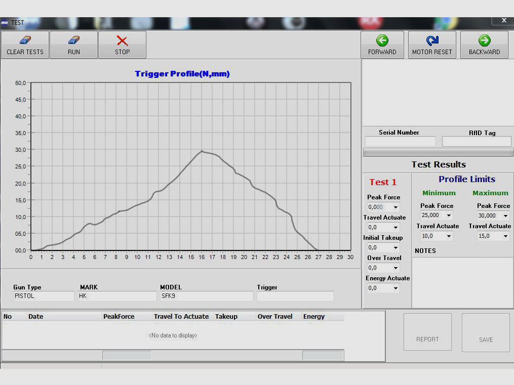Screen dimensions: 514x385
Task: Click the Gun Type field showing PISTOL
Action: [44, 296]
